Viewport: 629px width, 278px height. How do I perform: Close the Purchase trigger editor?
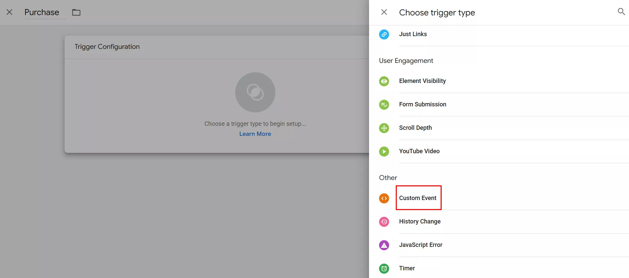pos(9,12)
